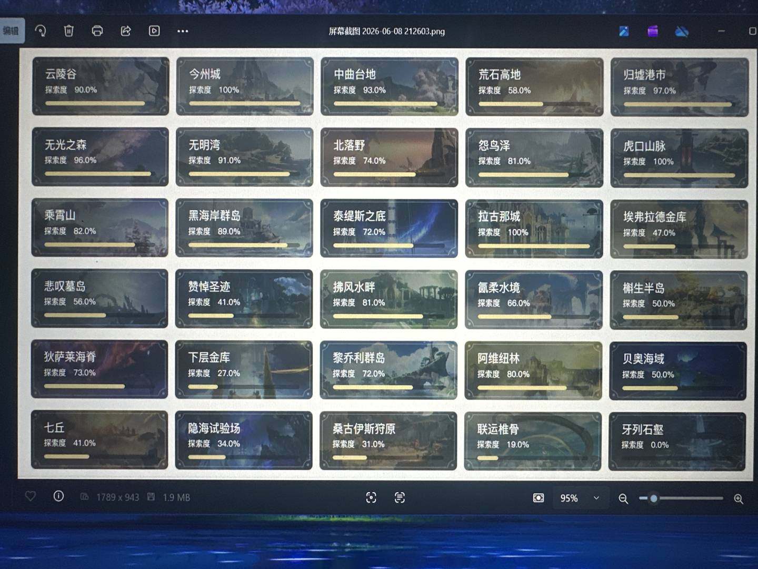This screenshot has height=569, width=758.
Task: Rotate the image with the rotate icon
Action: (41, 31)
